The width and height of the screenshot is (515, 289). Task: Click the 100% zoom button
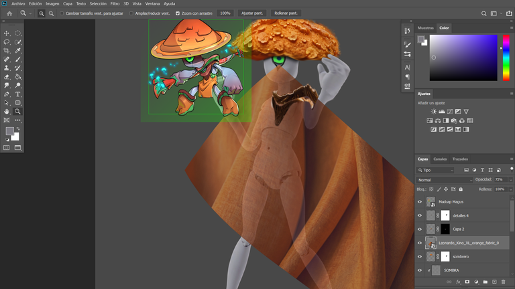coord(225,13)
